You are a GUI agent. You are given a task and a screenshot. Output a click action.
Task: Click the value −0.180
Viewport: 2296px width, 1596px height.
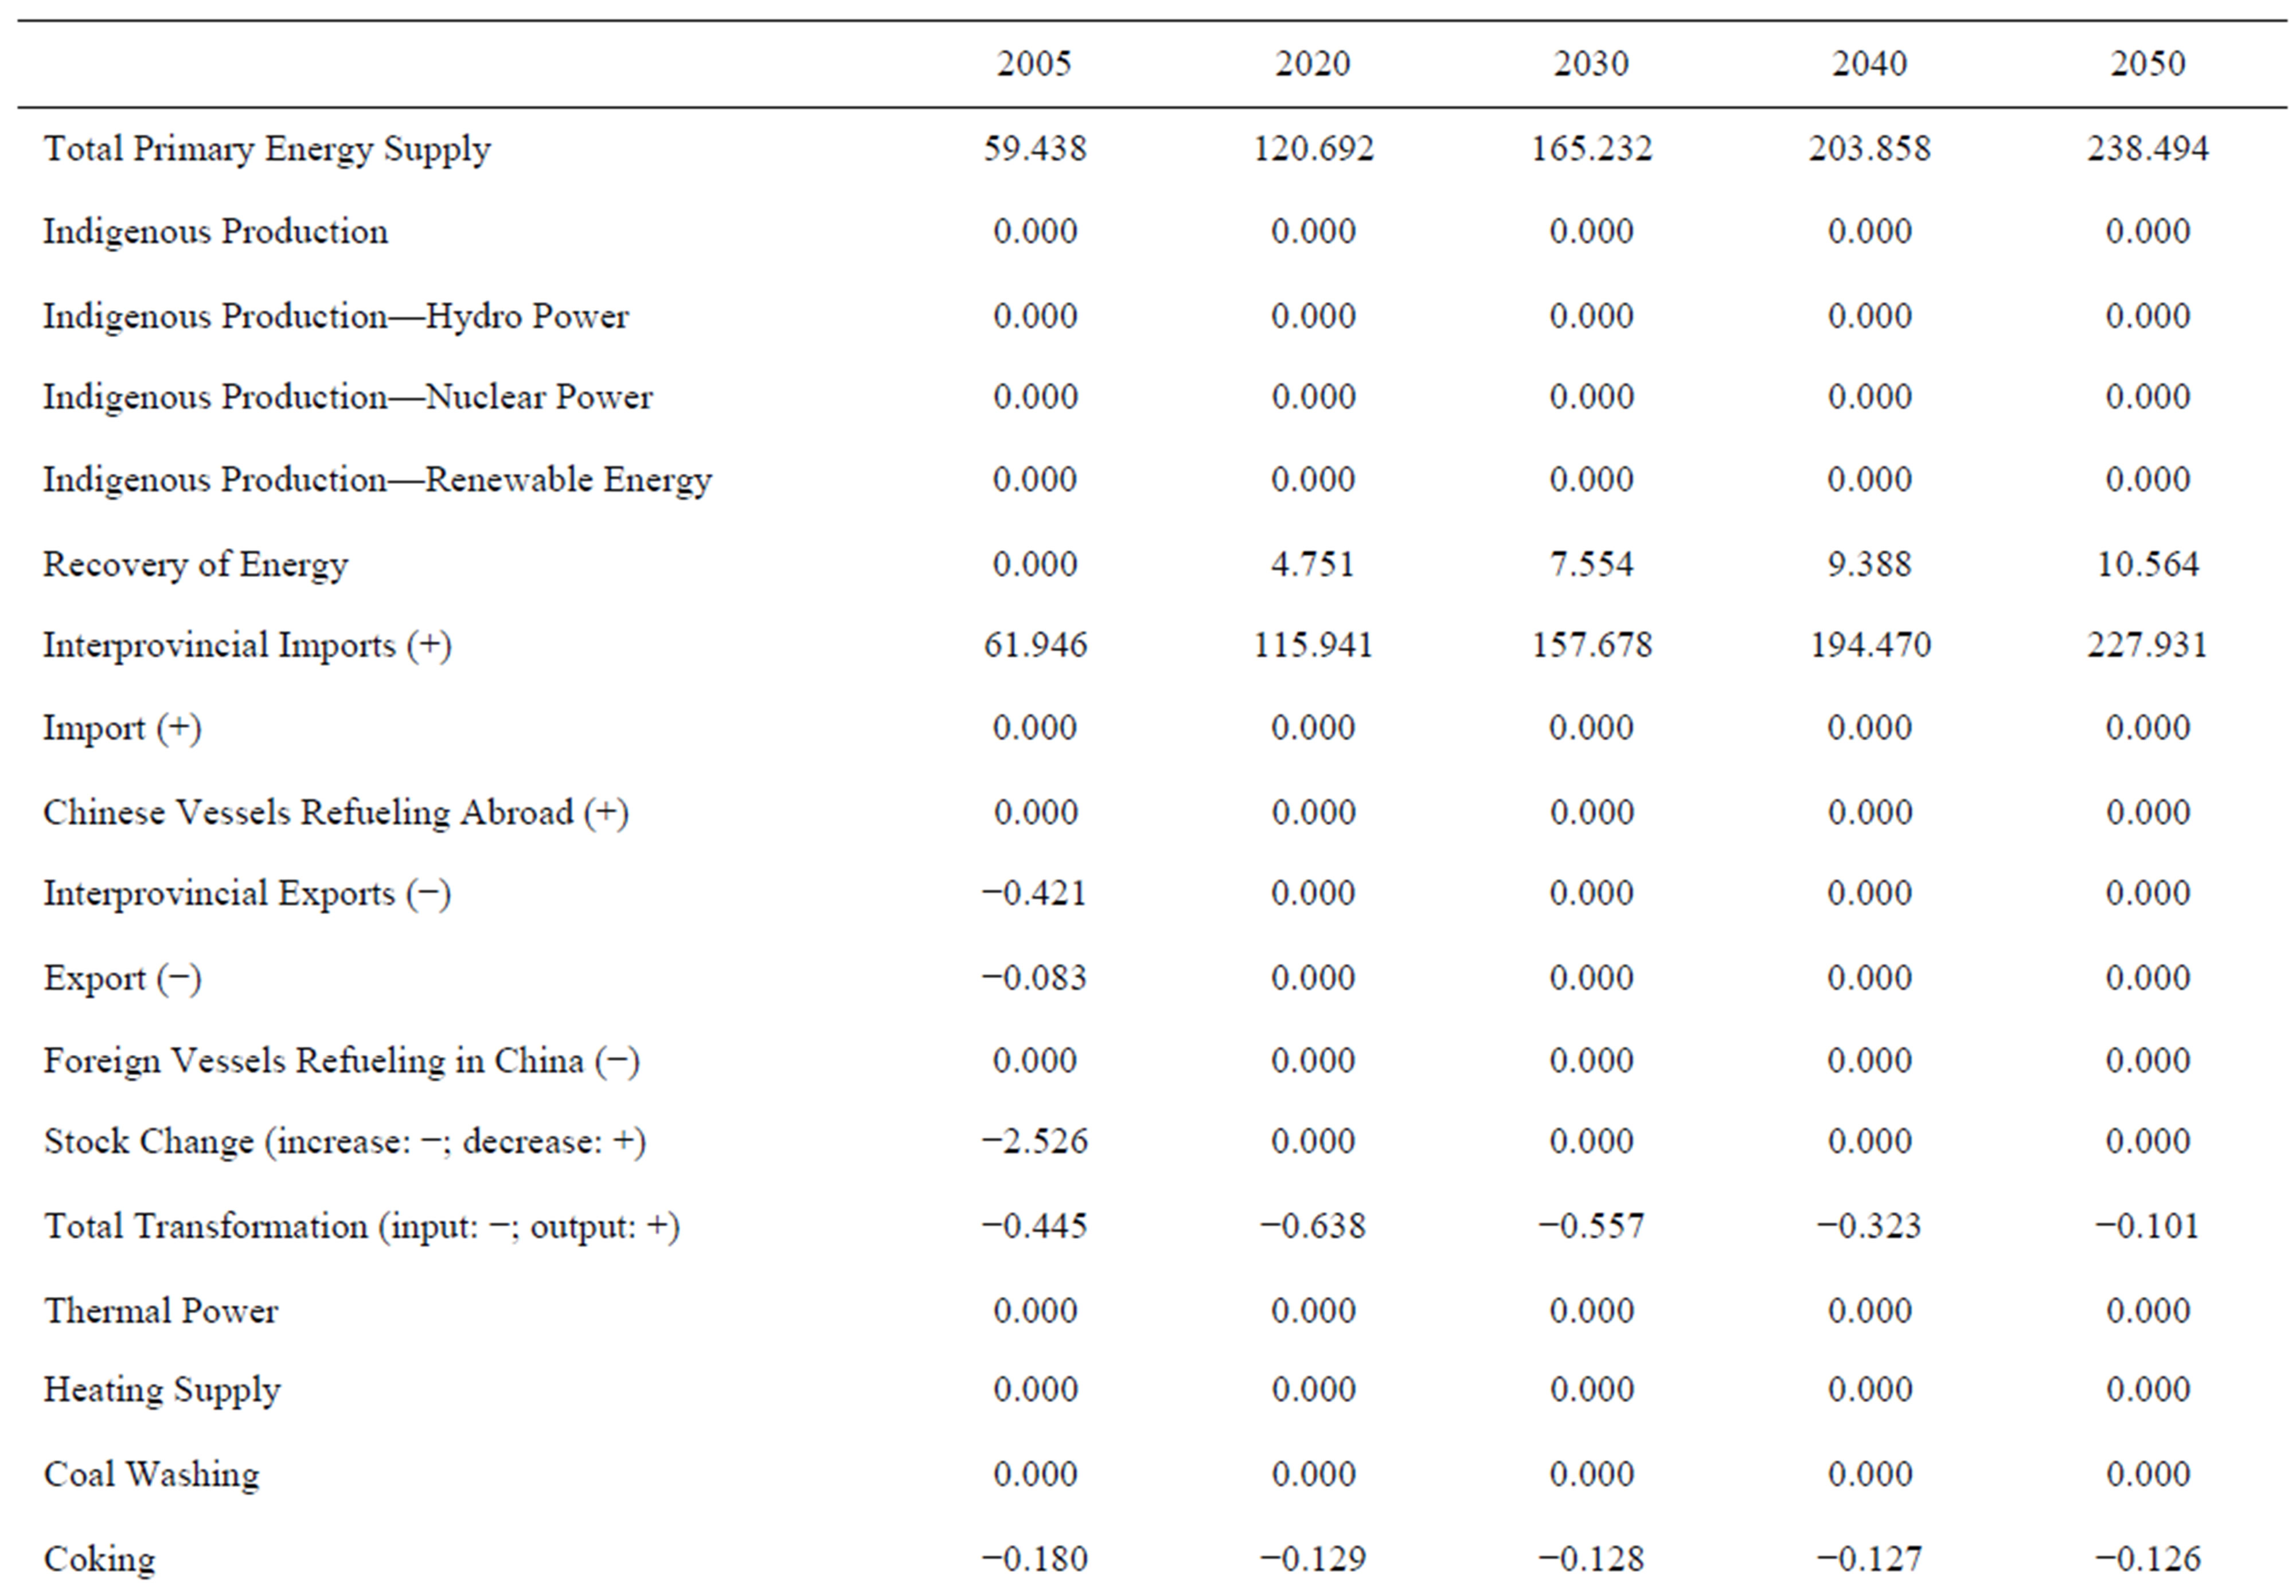[1034, 1559]
